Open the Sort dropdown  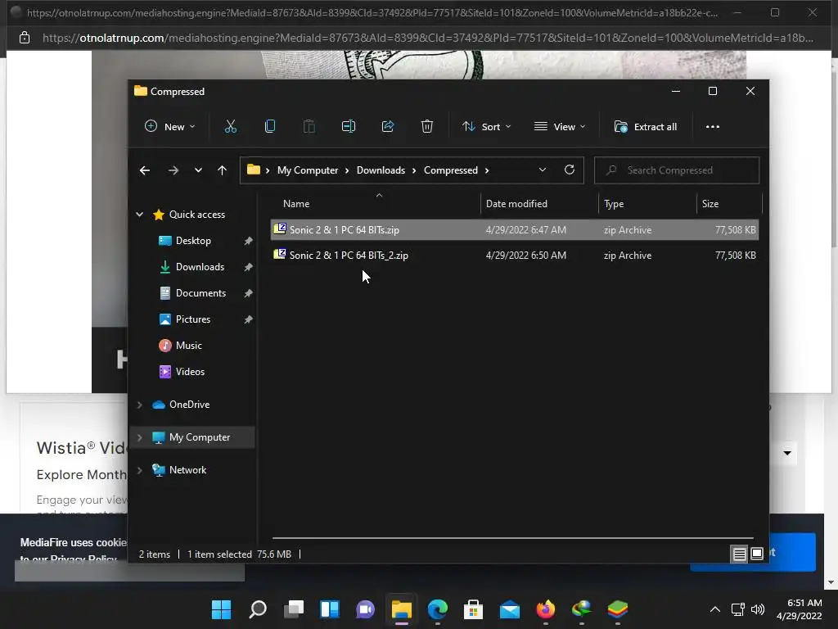click(486, 127)
